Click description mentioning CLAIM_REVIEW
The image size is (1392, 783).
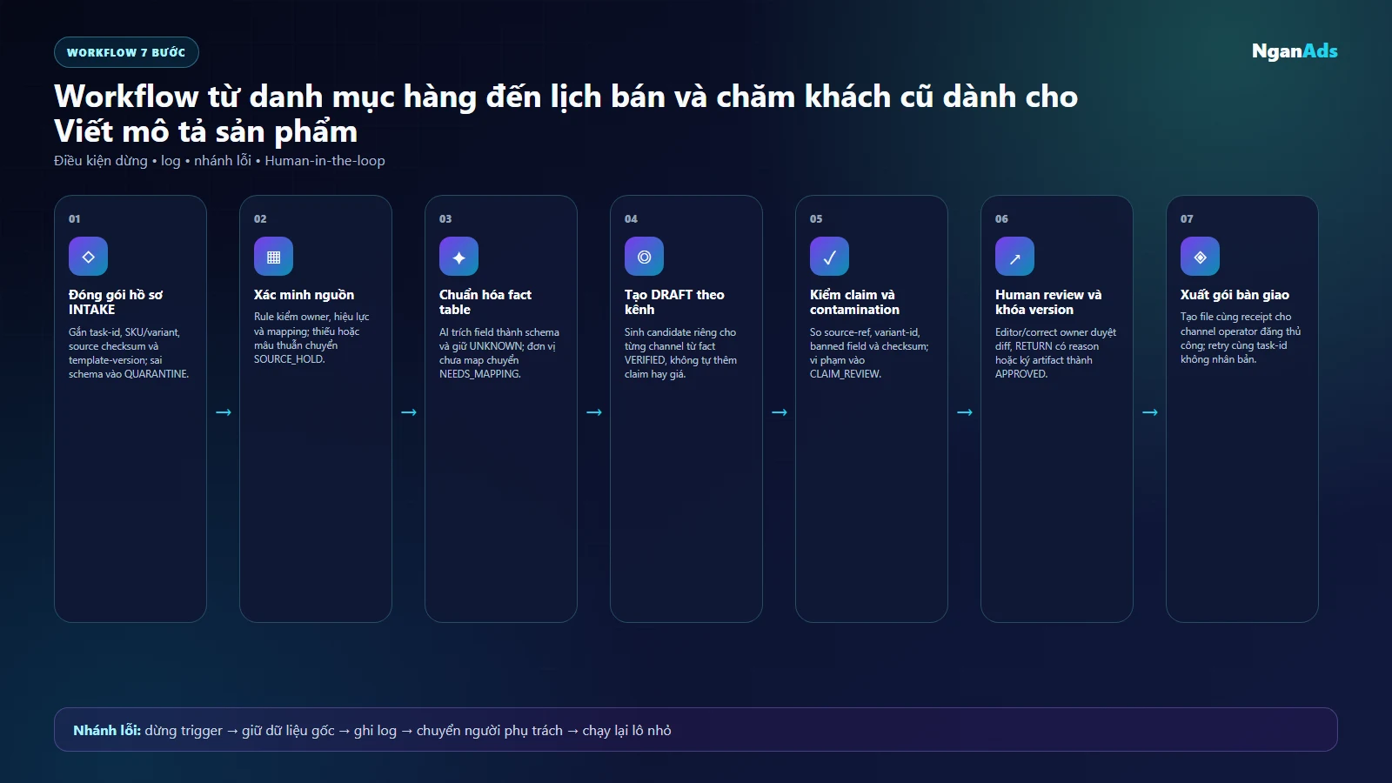point(869,353)
